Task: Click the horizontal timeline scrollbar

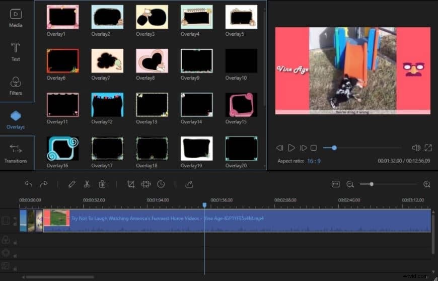Action: (x=60, y=277)
